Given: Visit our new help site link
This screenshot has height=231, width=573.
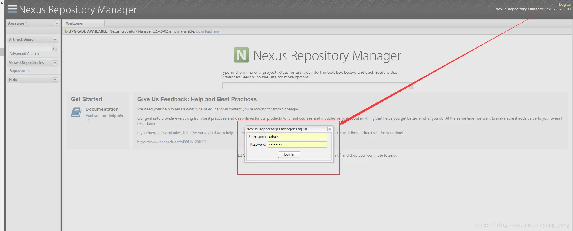Looking at the screenshot, I should pos(104,115).
